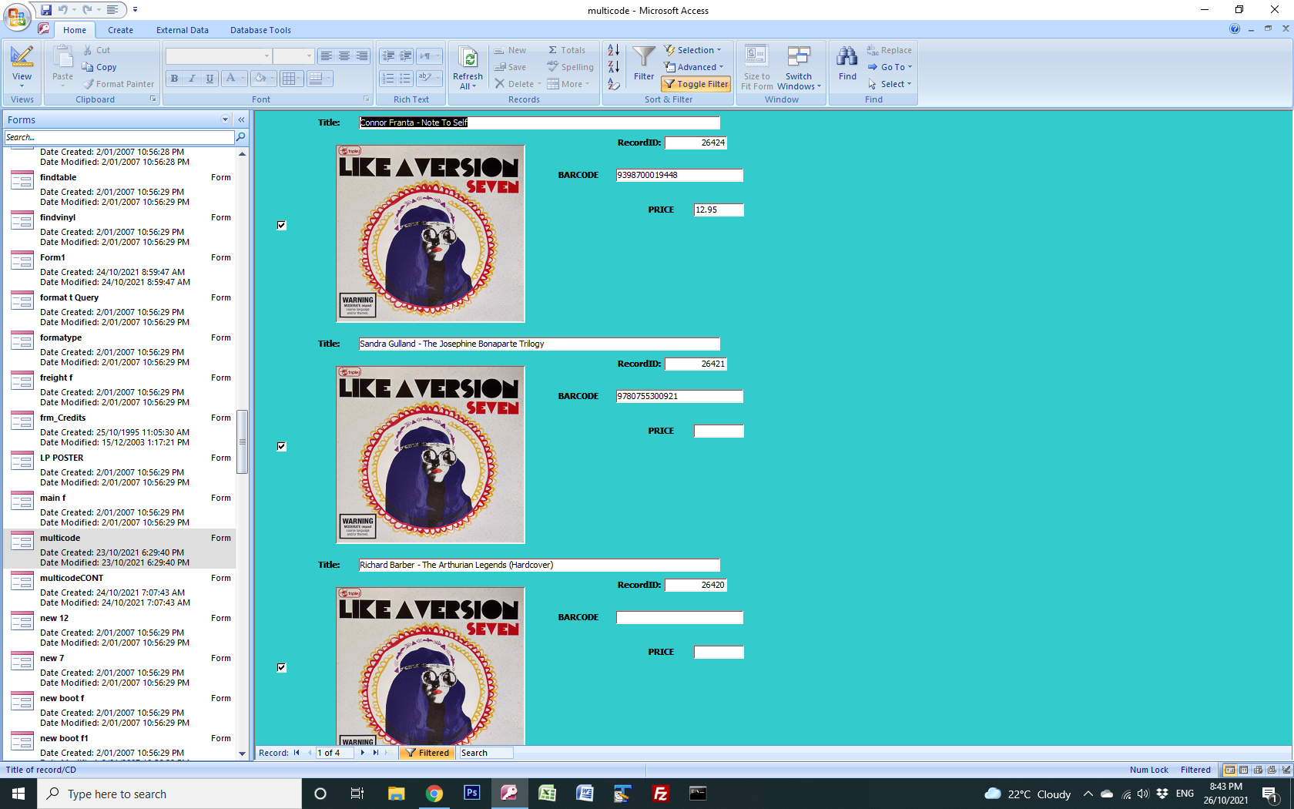Click Toggle Filter button
This screenshot has height=809, width=1294.
pyautogui.click(x=696, y=84)
